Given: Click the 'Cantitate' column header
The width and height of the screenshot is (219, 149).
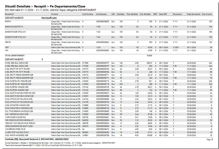Looking at the screenshot, I should (x=121, y=14).
